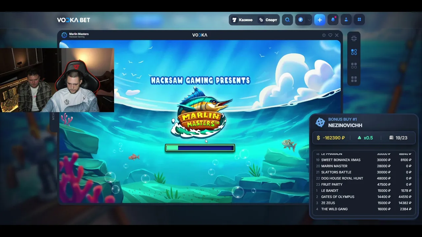422x237 pixels.
Task: Click the NEZINOVICHH name
Action: [345, 125]
